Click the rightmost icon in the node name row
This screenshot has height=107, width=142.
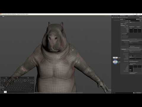coord(141,19)
